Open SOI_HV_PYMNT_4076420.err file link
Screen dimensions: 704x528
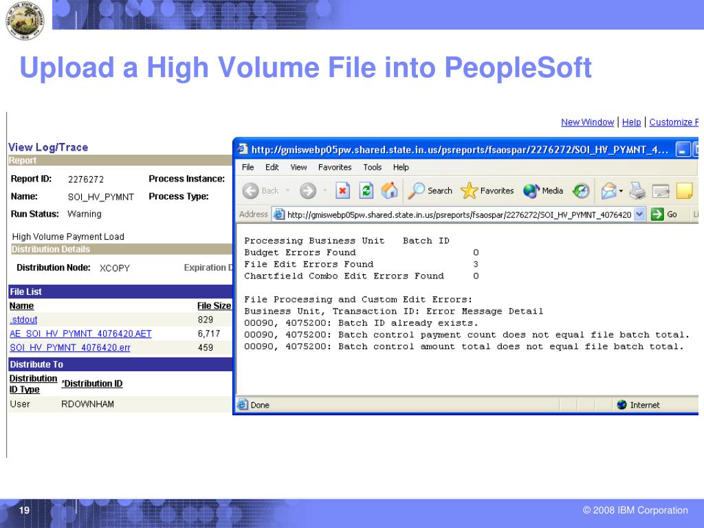tap(70, 347)
